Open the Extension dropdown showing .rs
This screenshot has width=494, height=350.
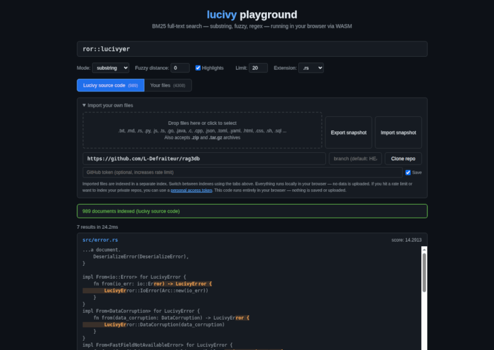tap(311, 68)
